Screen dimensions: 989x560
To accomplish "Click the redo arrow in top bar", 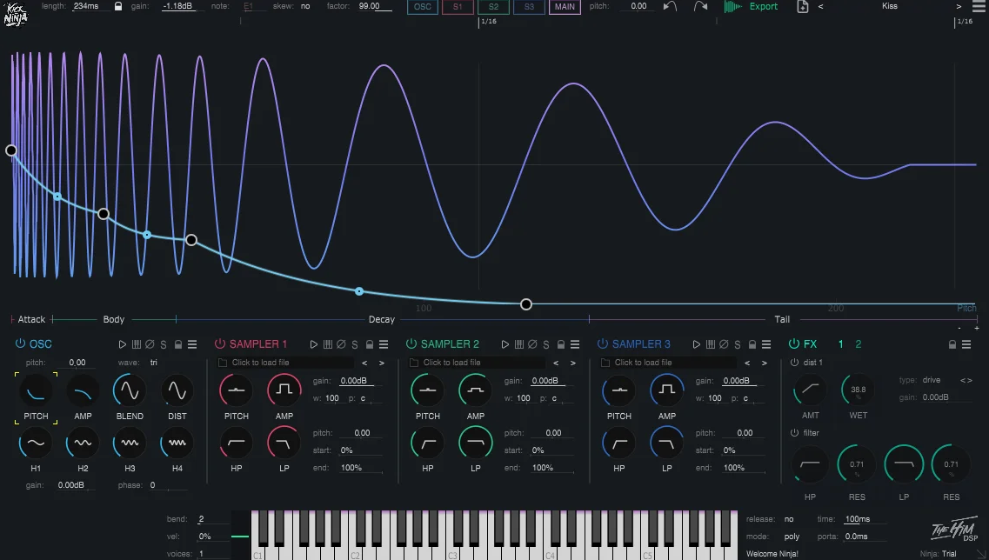I will point(700,6).
